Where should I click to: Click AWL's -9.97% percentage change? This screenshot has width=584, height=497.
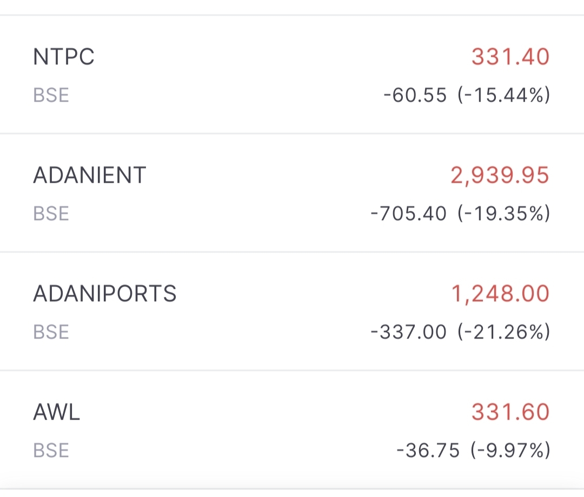point(510,450)
